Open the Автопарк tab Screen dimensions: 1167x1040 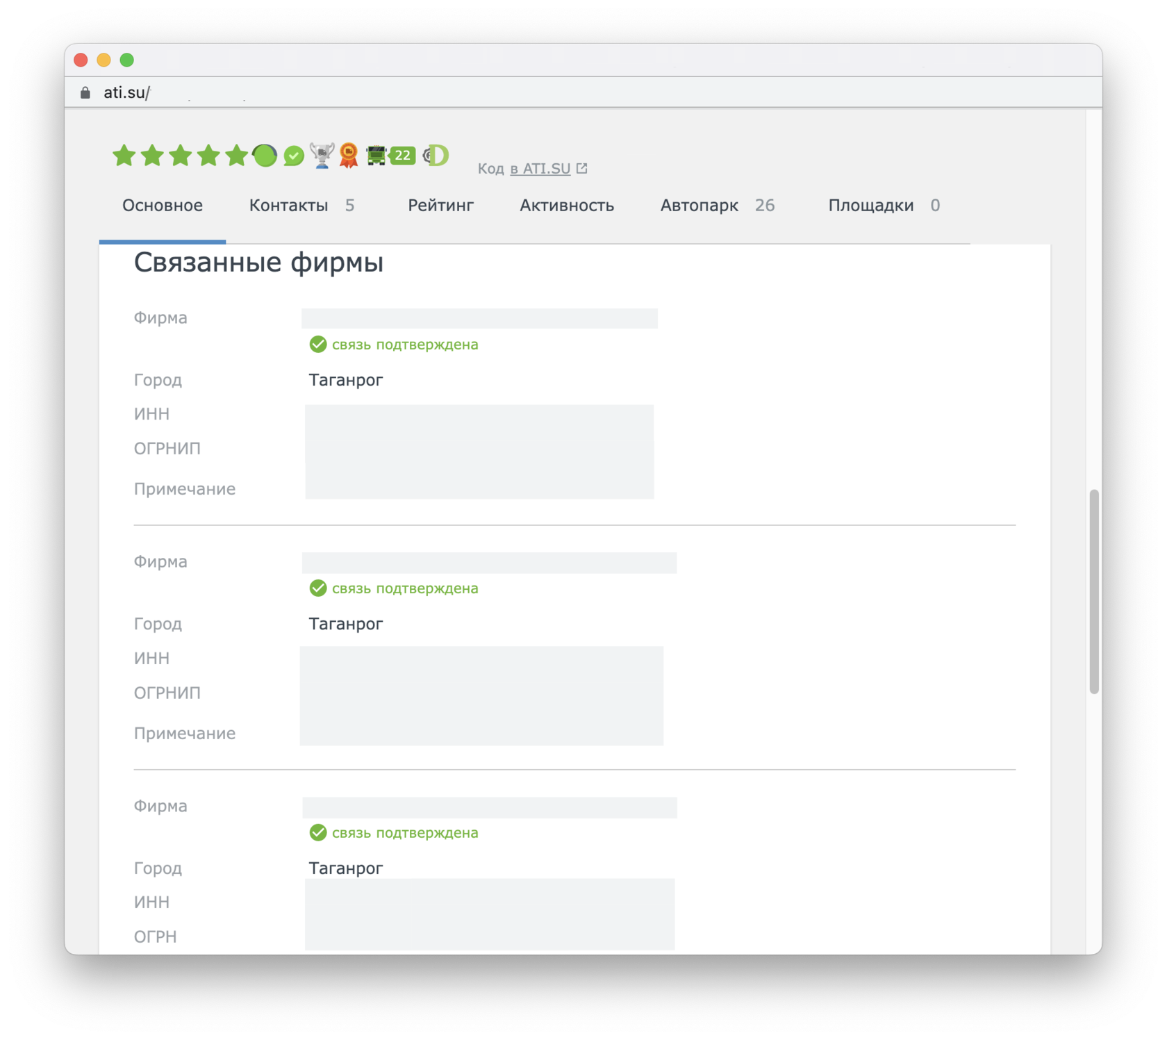click(718, 206)
